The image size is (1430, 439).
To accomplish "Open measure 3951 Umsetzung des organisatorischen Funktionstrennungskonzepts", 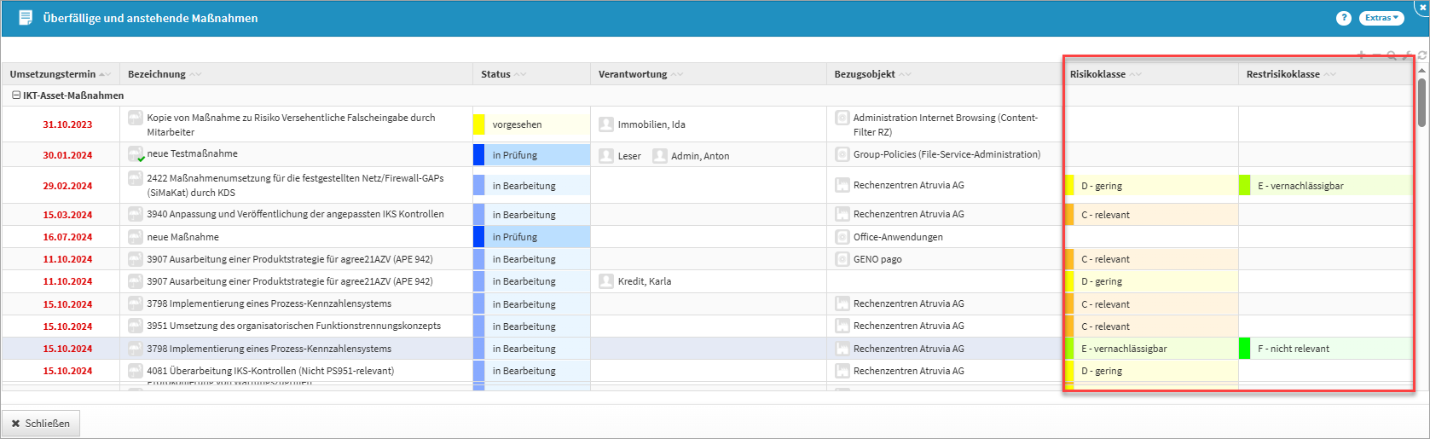I will tap(293, 326).
